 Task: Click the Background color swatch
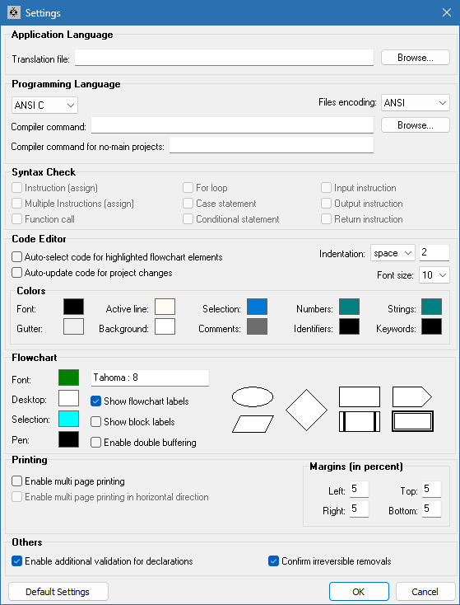click(165, 326)
